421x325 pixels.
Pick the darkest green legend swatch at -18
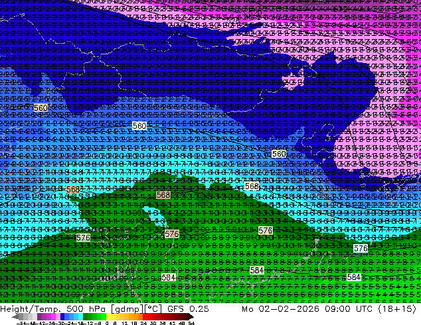[85, 316]
